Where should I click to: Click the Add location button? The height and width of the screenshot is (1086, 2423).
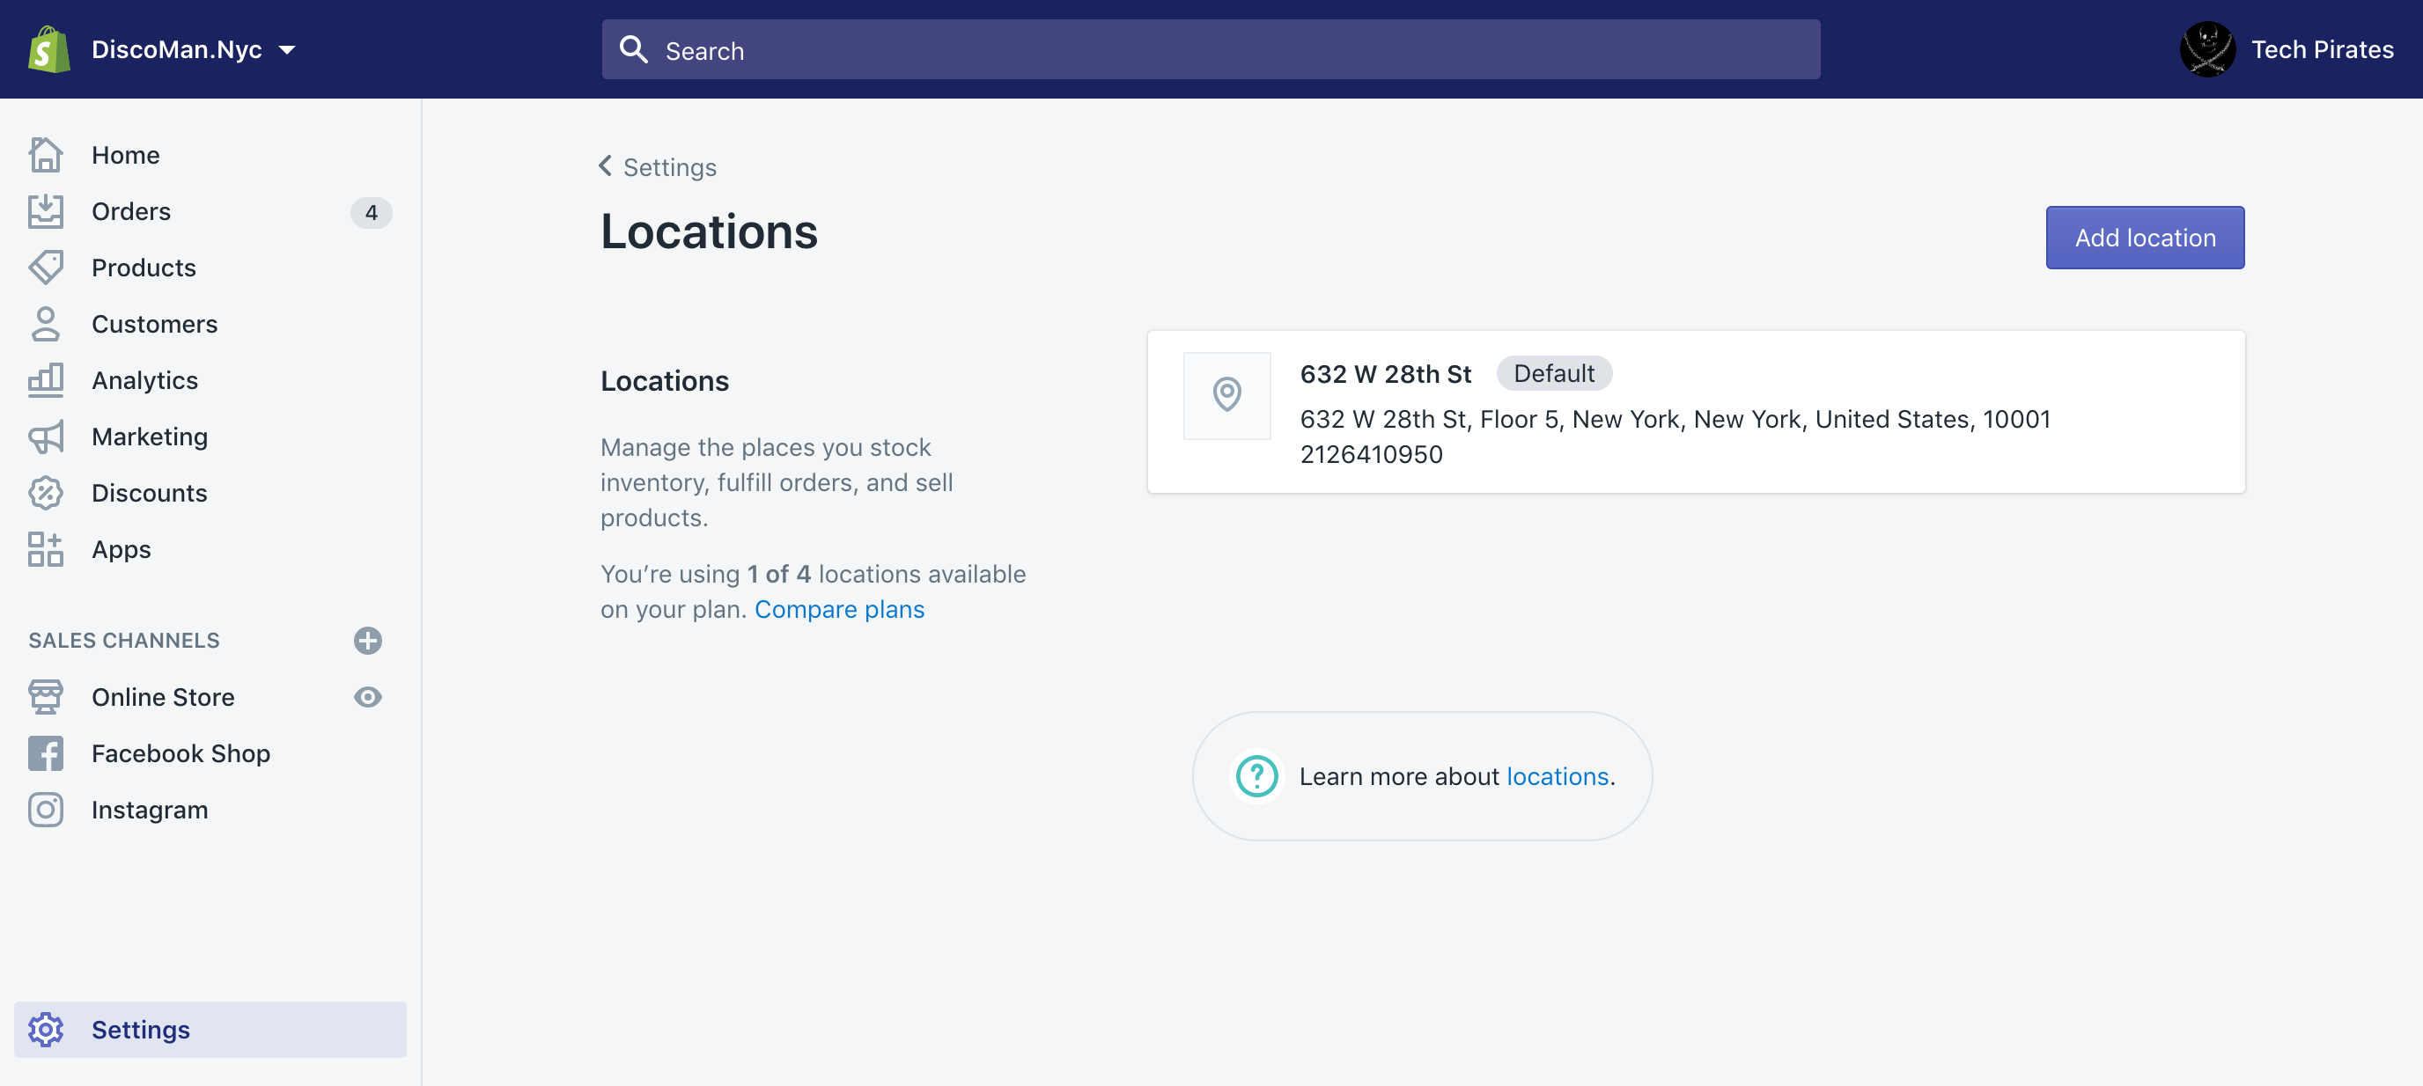coord(2145,237)
